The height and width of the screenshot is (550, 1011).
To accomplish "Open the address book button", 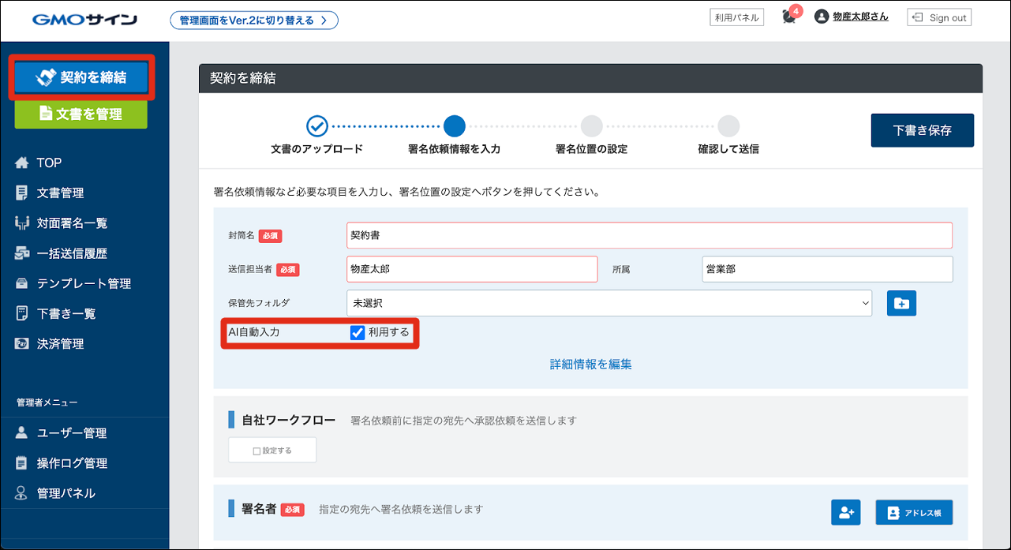I will click(x=914, y=513).
